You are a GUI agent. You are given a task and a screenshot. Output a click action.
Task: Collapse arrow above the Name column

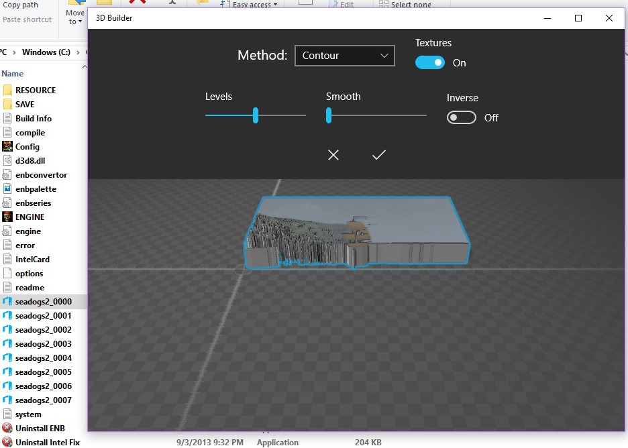click(x=85, y=66)
